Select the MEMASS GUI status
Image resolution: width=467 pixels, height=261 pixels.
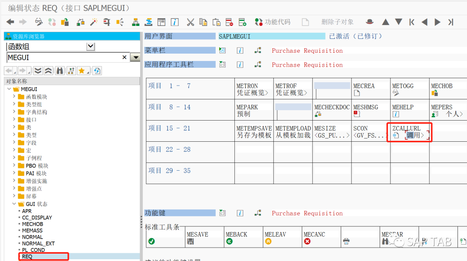32,231
